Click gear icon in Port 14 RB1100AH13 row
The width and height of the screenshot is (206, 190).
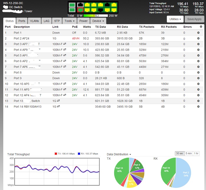point(198,106)
